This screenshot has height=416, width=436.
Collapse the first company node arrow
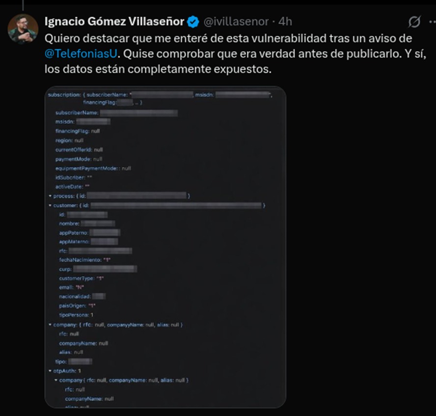(50, 325)
